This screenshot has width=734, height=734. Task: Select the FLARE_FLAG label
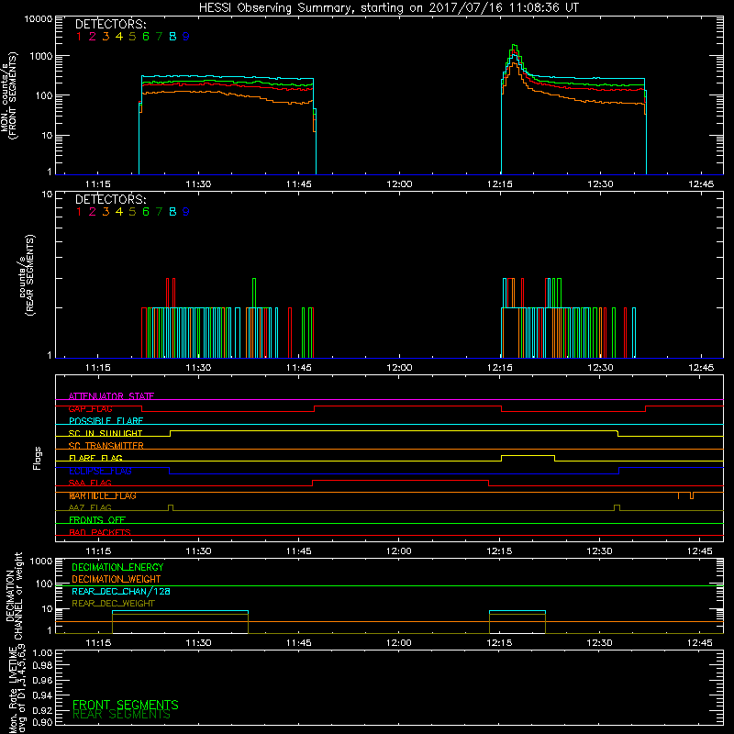95,458
